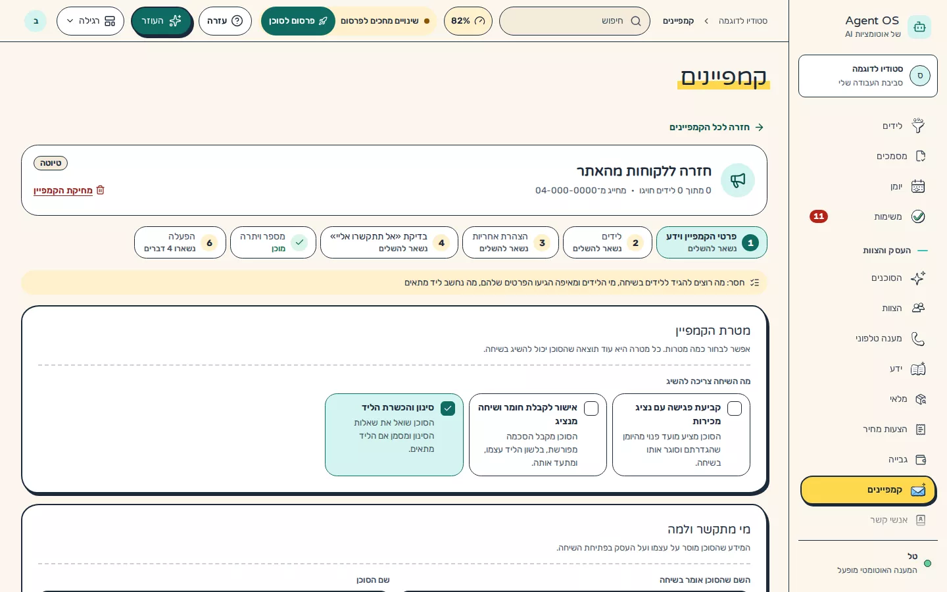Click the חזרה לכל הקמפיינים back link
The image size is (947, 592).
(x=716, y=127)
